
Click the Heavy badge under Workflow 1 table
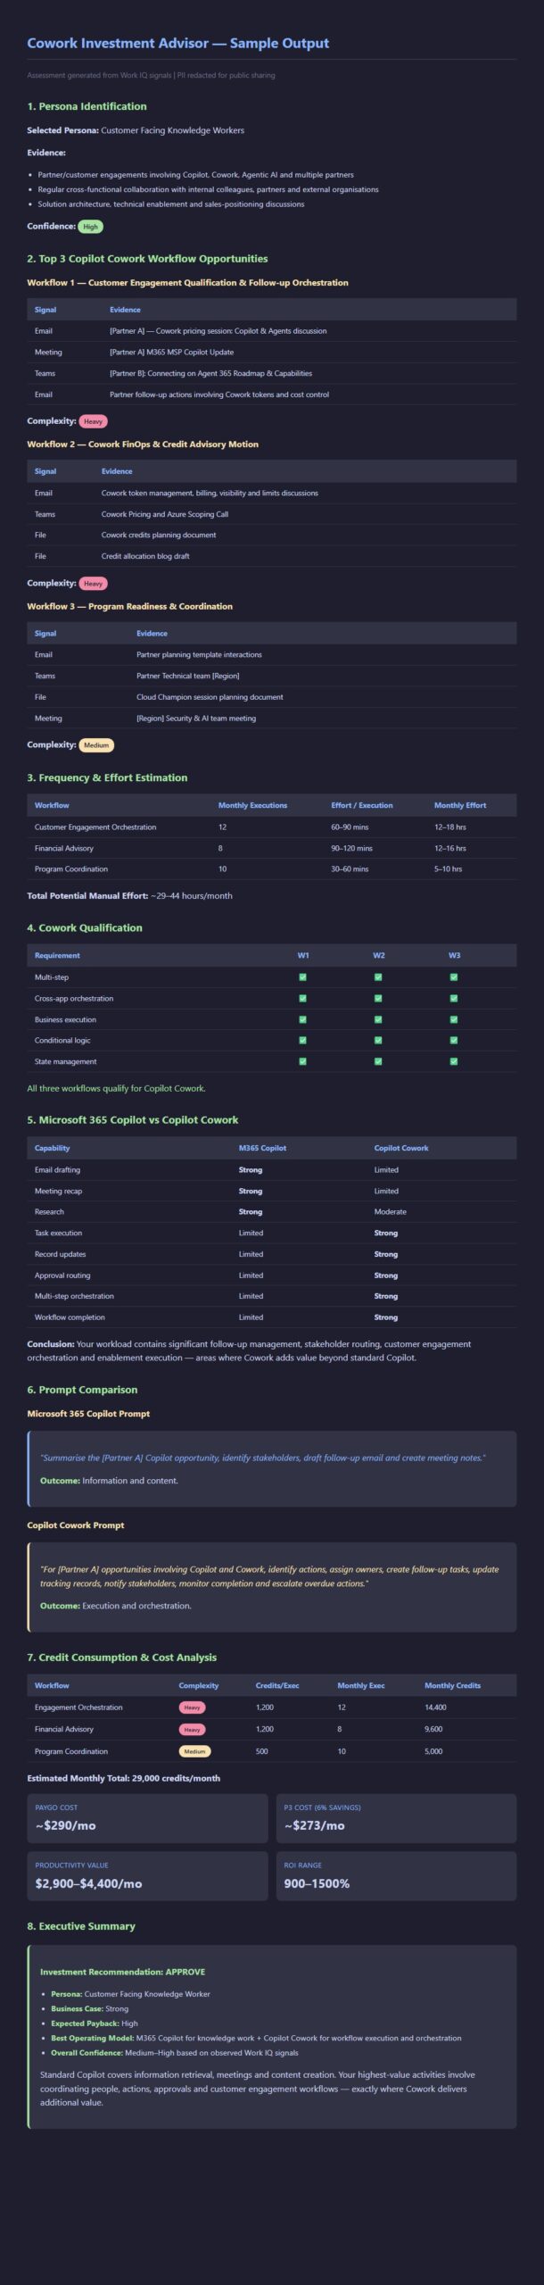[93, 421]
